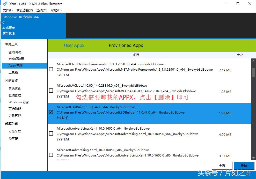
Task: Open the 恢复功能(R) menu
Action: click(25, 10)
